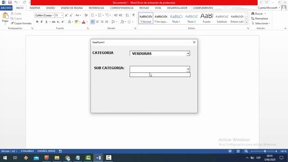The image size is (288, 162).
Task: Collapse the ribbon with the arrow
Action: [285, 28]
